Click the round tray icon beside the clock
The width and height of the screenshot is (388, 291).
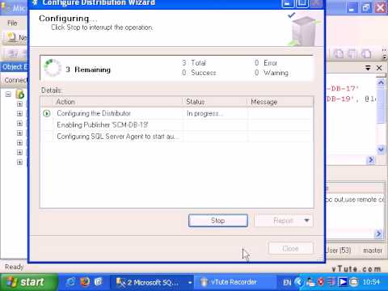pos(353,282)
